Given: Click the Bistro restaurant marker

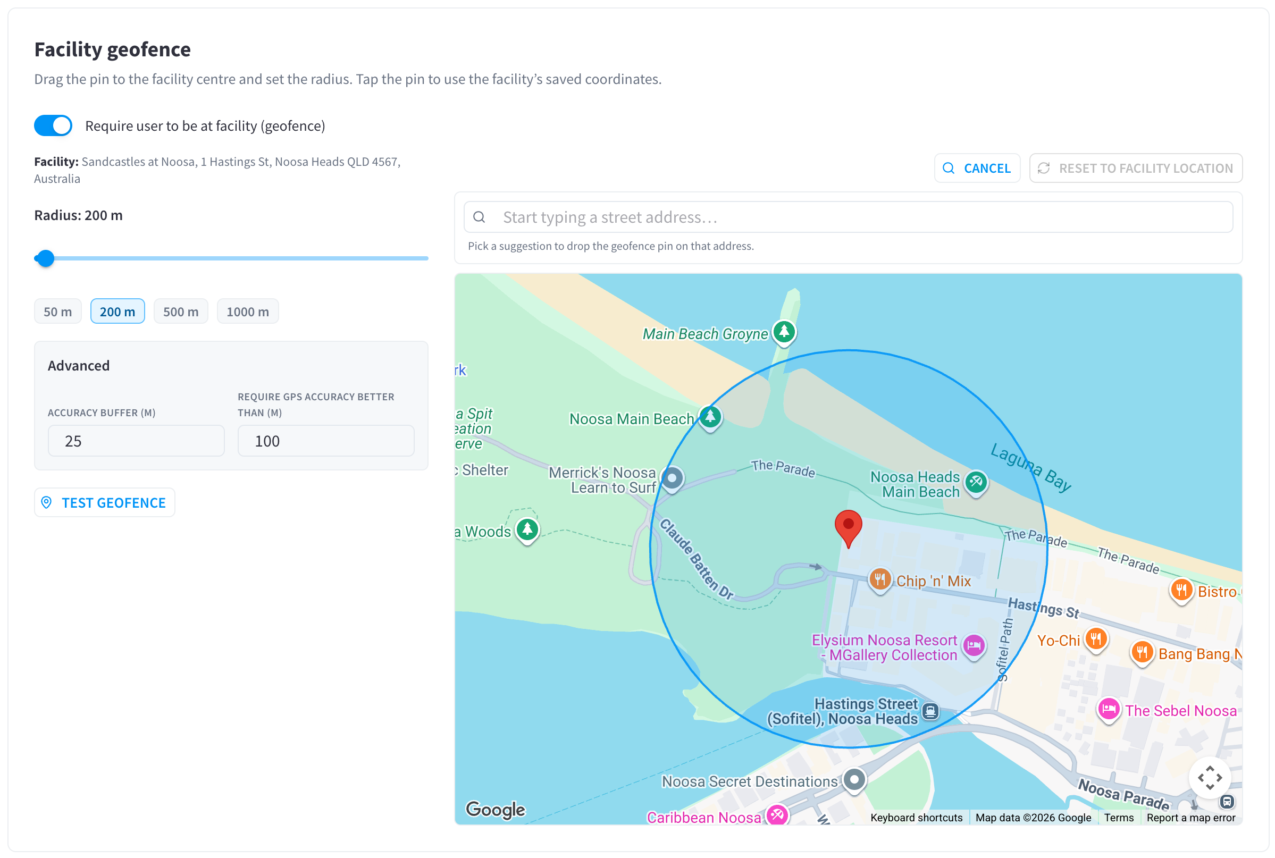Looking at the screenshot, I should click(x=1181, y=591).
